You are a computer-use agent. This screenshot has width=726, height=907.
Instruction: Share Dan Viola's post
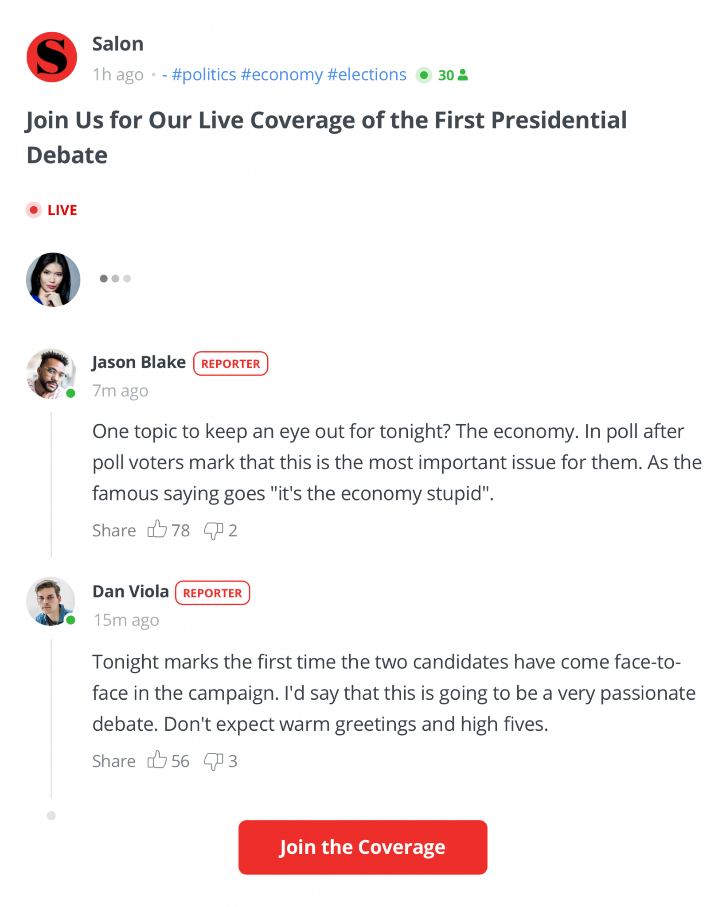coord(114,761)
